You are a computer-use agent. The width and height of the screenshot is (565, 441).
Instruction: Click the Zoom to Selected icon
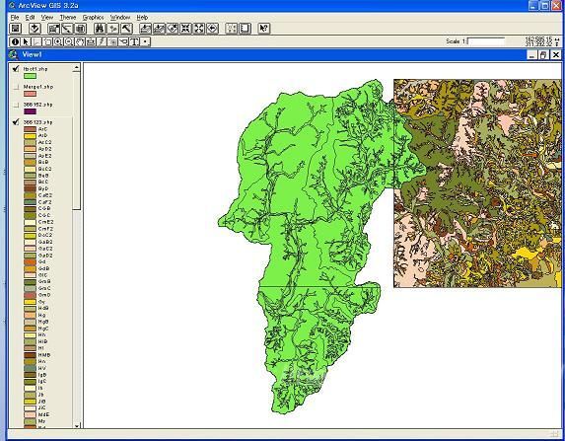(x=173, y=29)
